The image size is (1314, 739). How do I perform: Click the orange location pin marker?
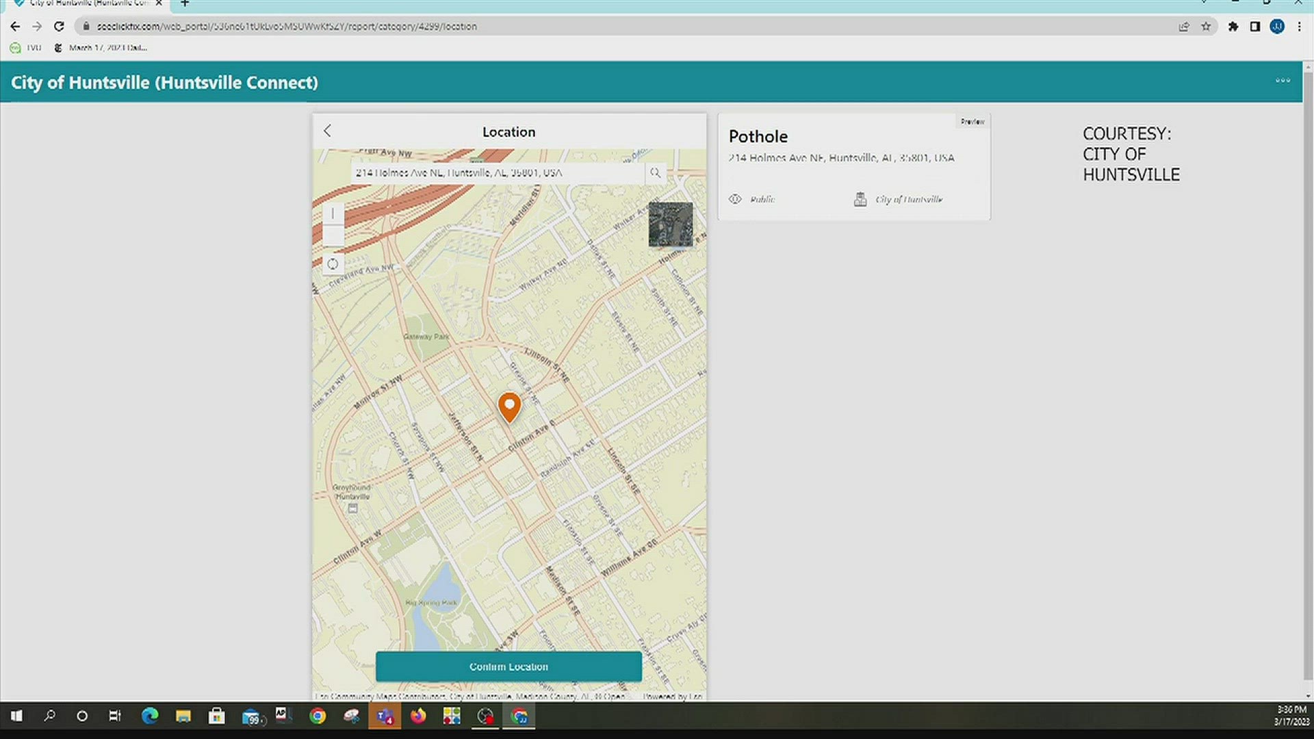click(x=509, y=407)
